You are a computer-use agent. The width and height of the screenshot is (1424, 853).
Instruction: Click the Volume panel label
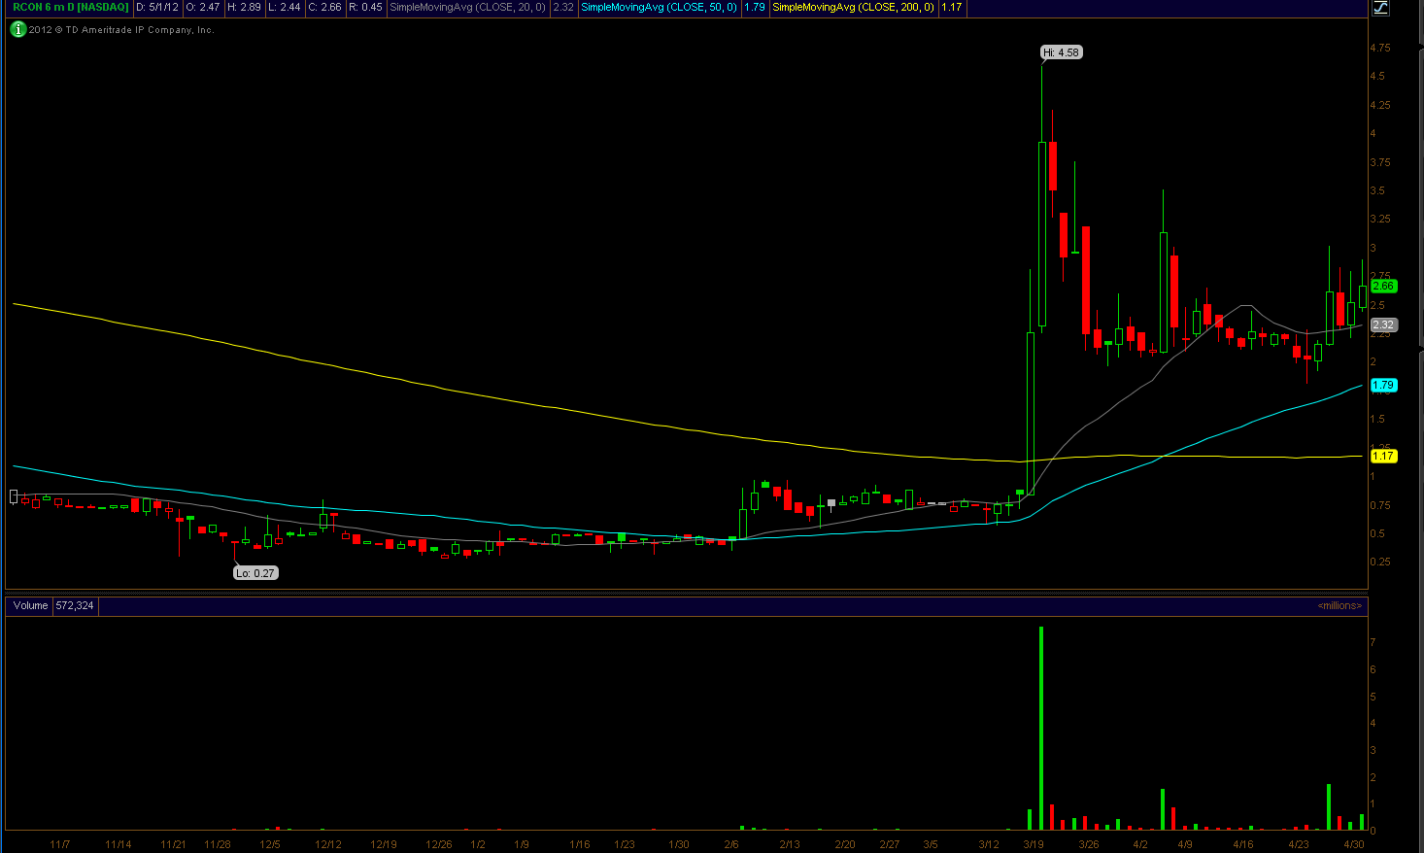[x=30, y=605]
